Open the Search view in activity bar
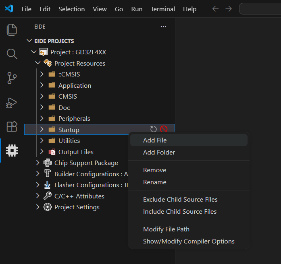Viewport: 281px width, 264px height. pos(12,54)
